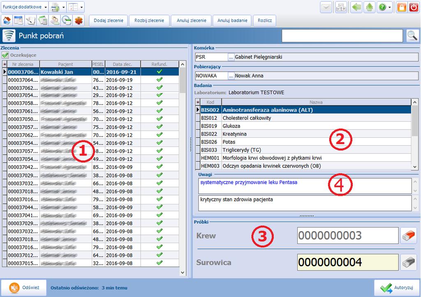
Task: Select test BIS033 Triglicerydy (TG)
Action: [304, 150]
